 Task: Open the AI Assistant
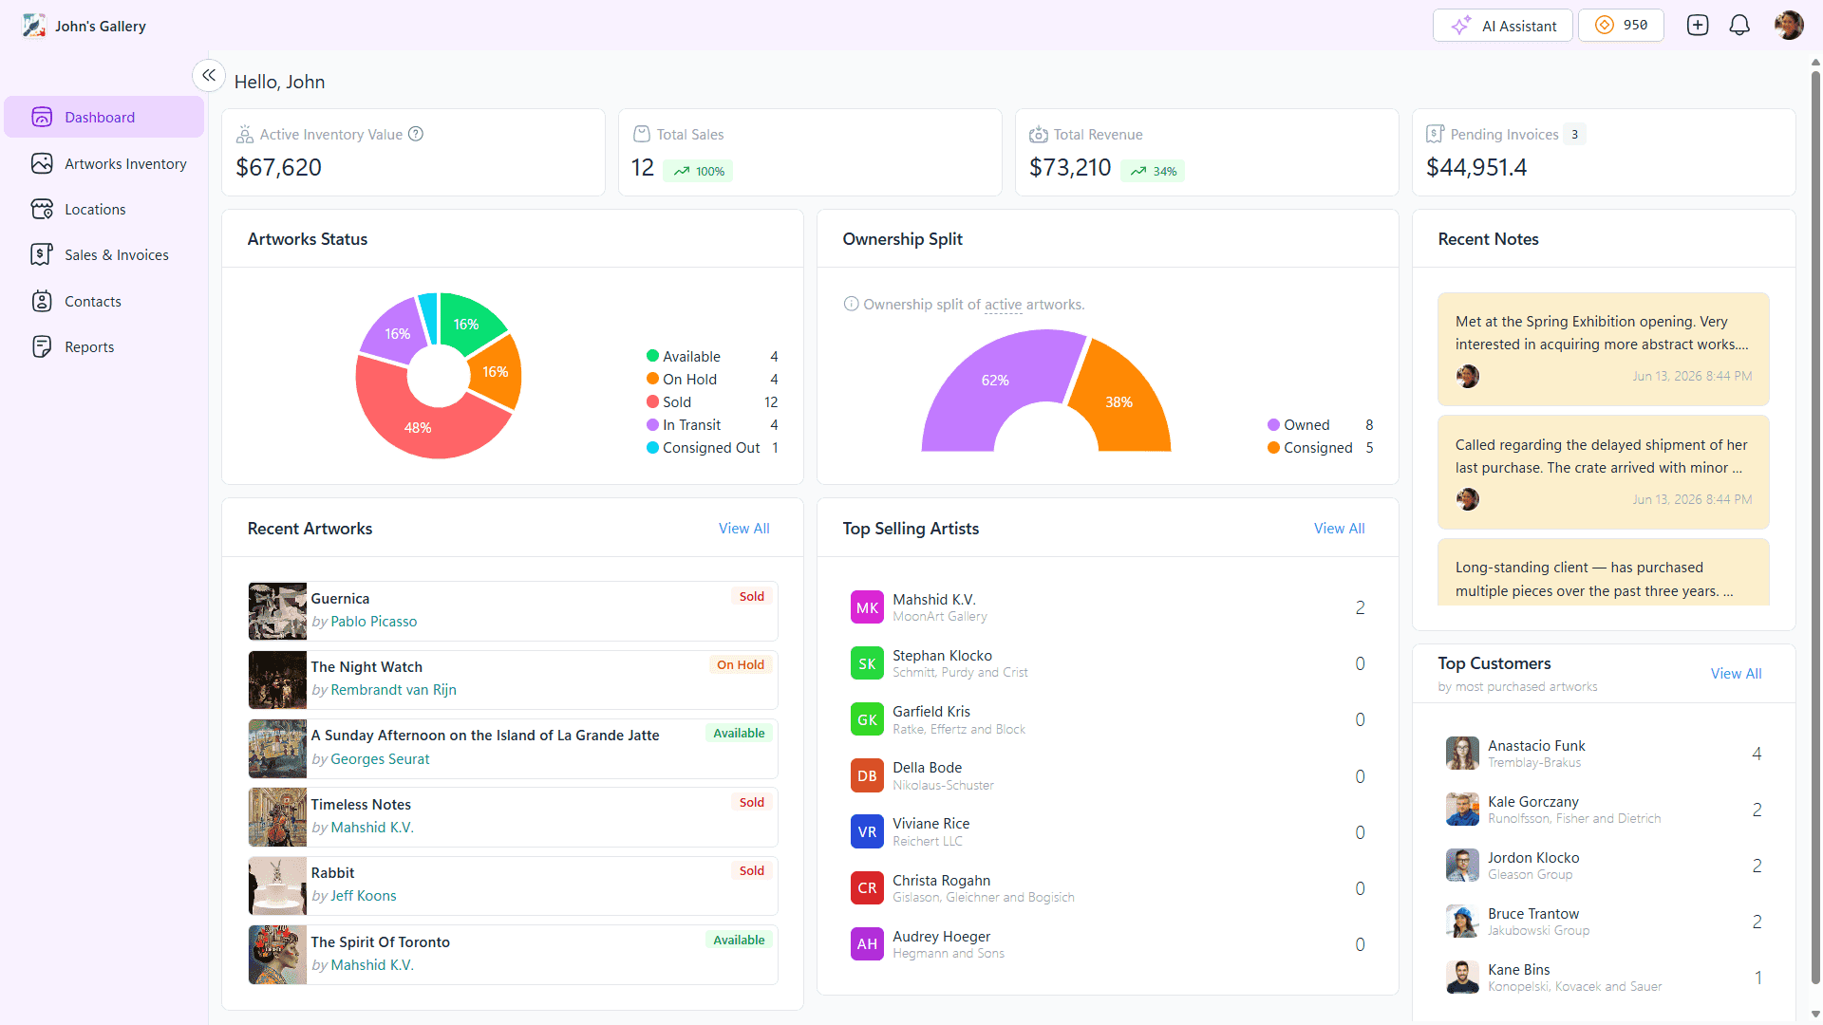point(1502,26)
